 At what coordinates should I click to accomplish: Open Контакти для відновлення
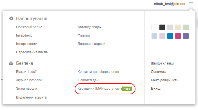pyautogui.click(x=98, y=72)
